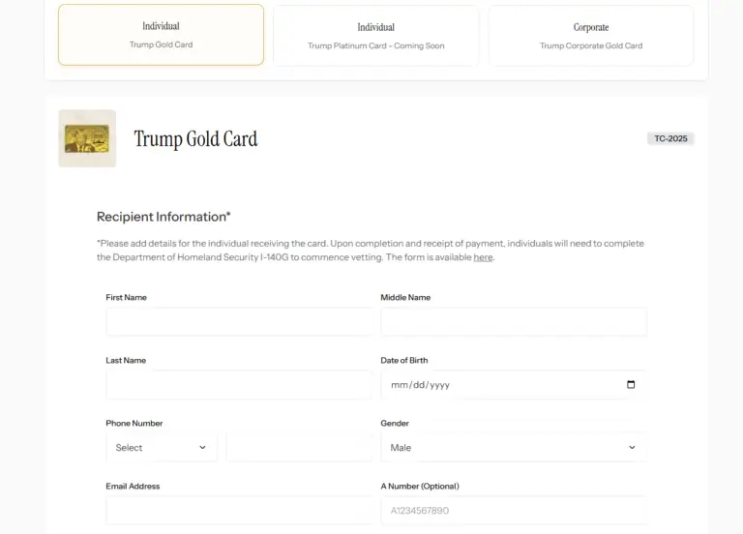Focus the A Number field with placeholder A1234567890

tap(513, 511)
